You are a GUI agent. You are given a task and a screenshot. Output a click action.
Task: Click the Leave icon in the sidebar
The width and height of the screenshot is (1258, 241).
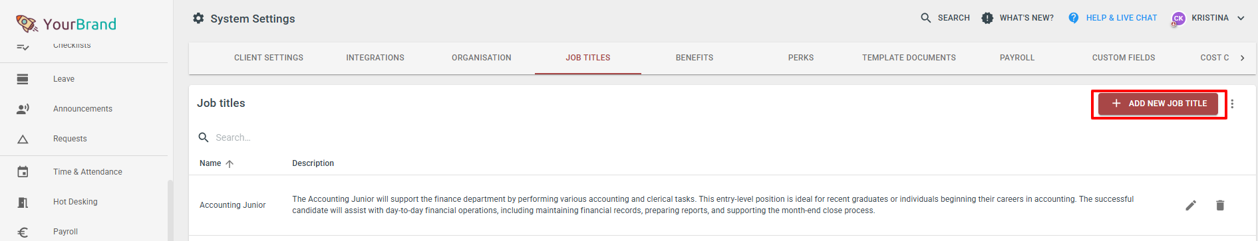(23, 79)
